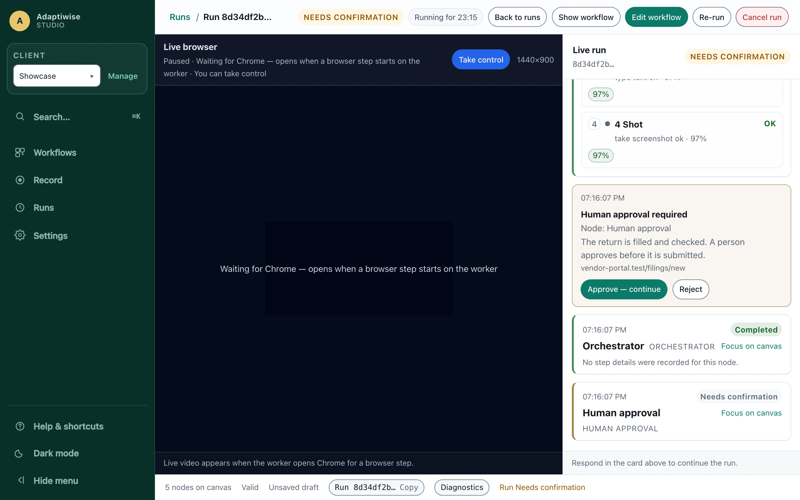Focus Orchestrator node on canvas

[x=751, y=346]
